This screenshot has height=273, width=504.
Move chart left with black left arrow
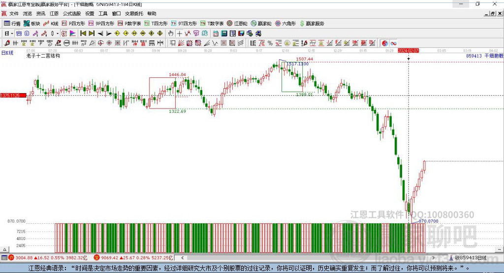tap(100, 34)
